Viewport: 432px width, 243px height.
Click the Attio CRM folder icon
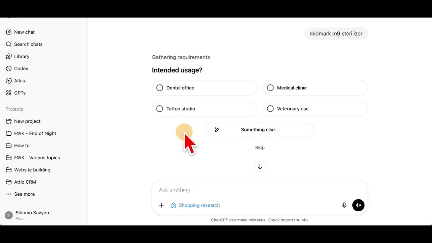pos(9,182)
